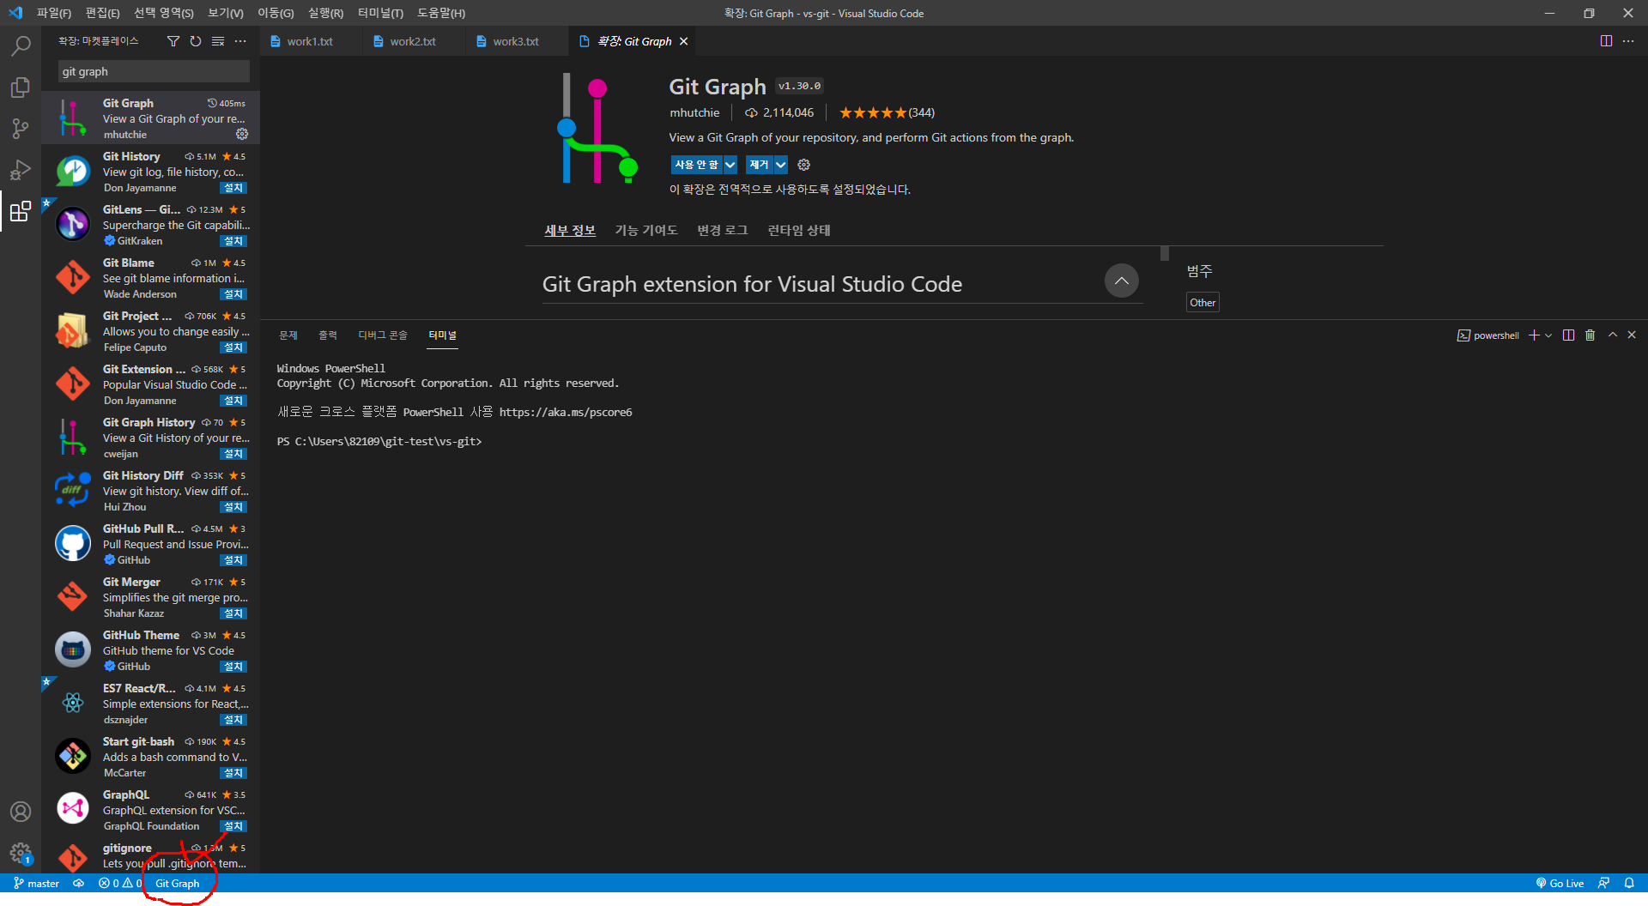Switch to the work1.txt tab
This screenshot has width=1648, height=906.
310,41
